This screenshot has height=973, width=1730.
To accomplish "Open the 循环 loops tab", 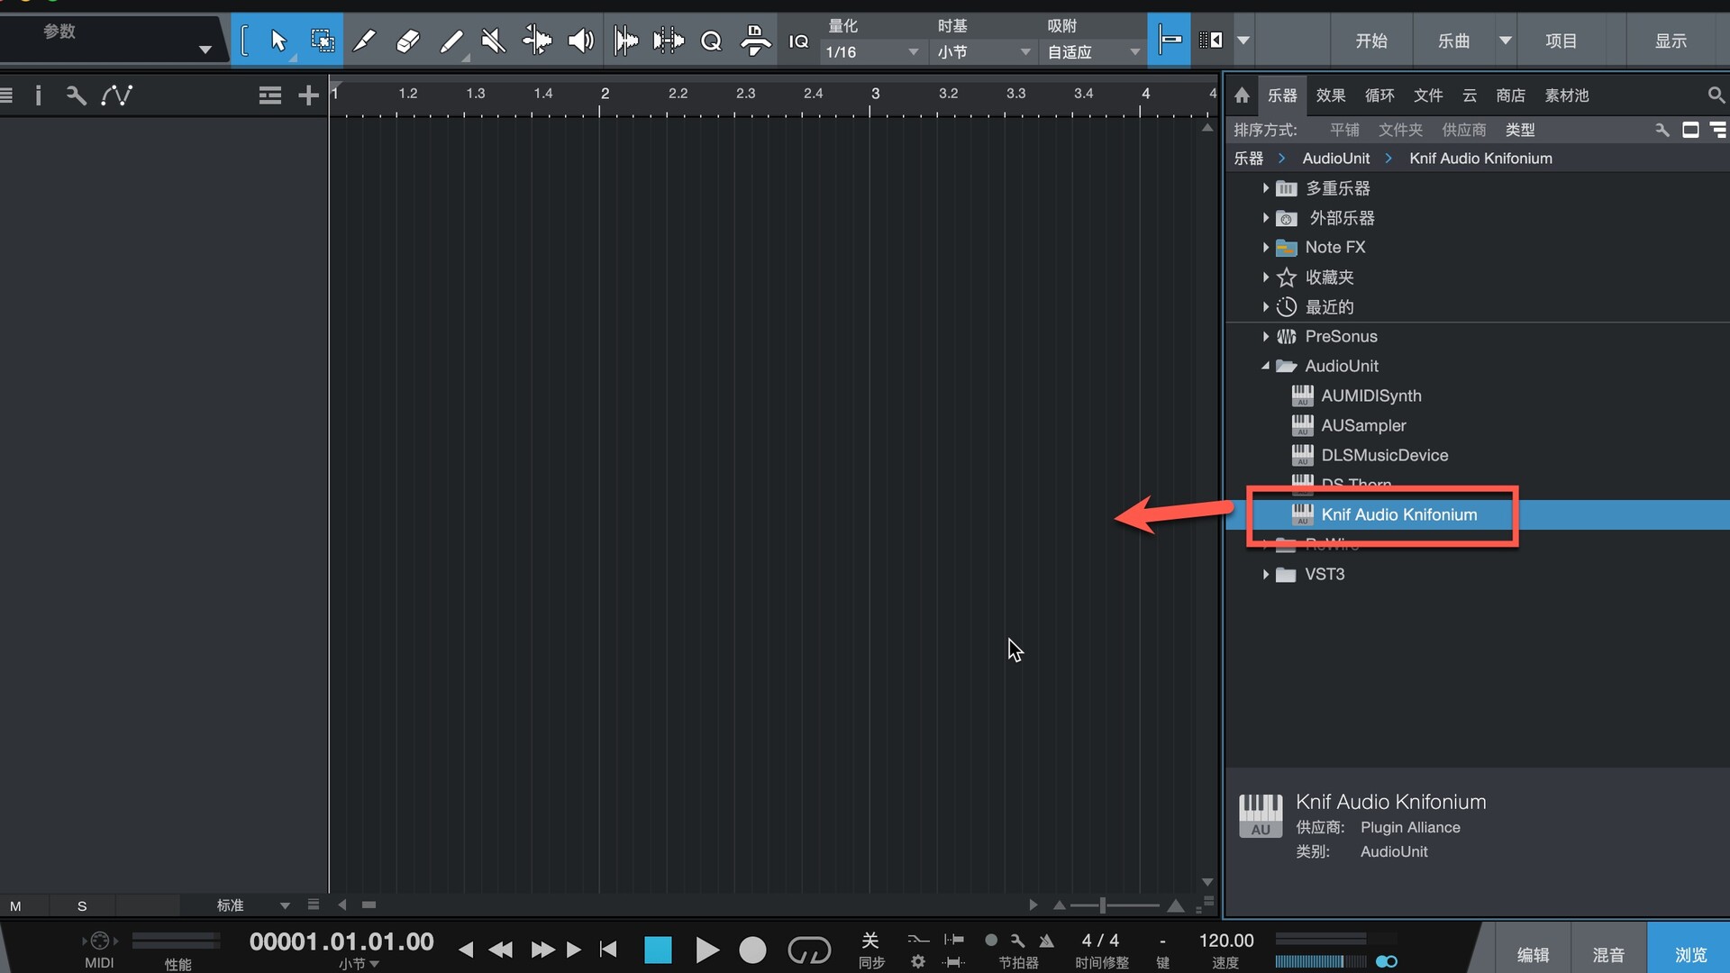I will (1379, 95).
